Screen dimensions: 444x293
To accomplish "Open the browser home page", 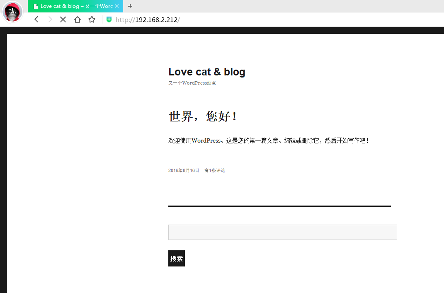I will click(x=77, y=19).
